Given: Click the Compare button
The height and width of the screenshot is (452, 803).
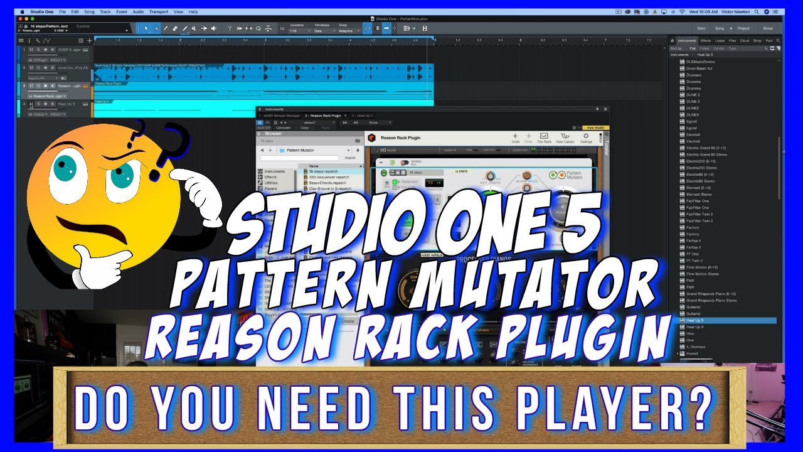Looking at the screenshot, I should click(283, 128).
